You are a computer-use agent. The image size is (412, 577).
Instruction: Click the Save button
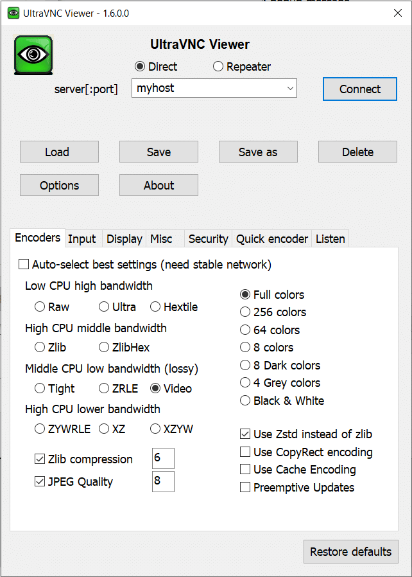pyautogui.click(x=159, y=152)
